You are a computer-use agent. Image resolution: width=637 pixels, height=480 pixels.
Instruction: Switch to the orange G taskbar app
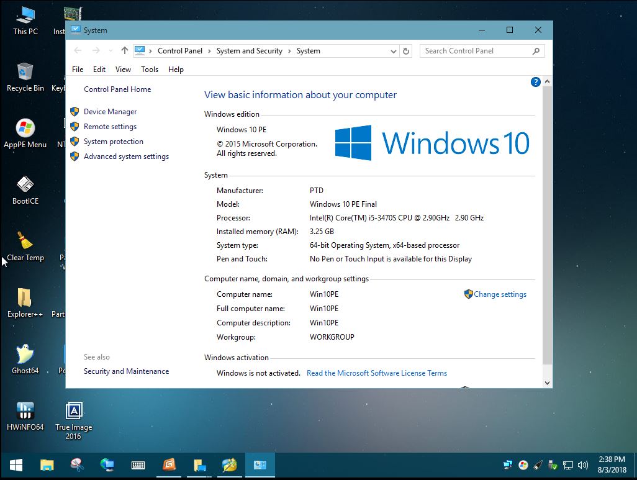point(169,465)
